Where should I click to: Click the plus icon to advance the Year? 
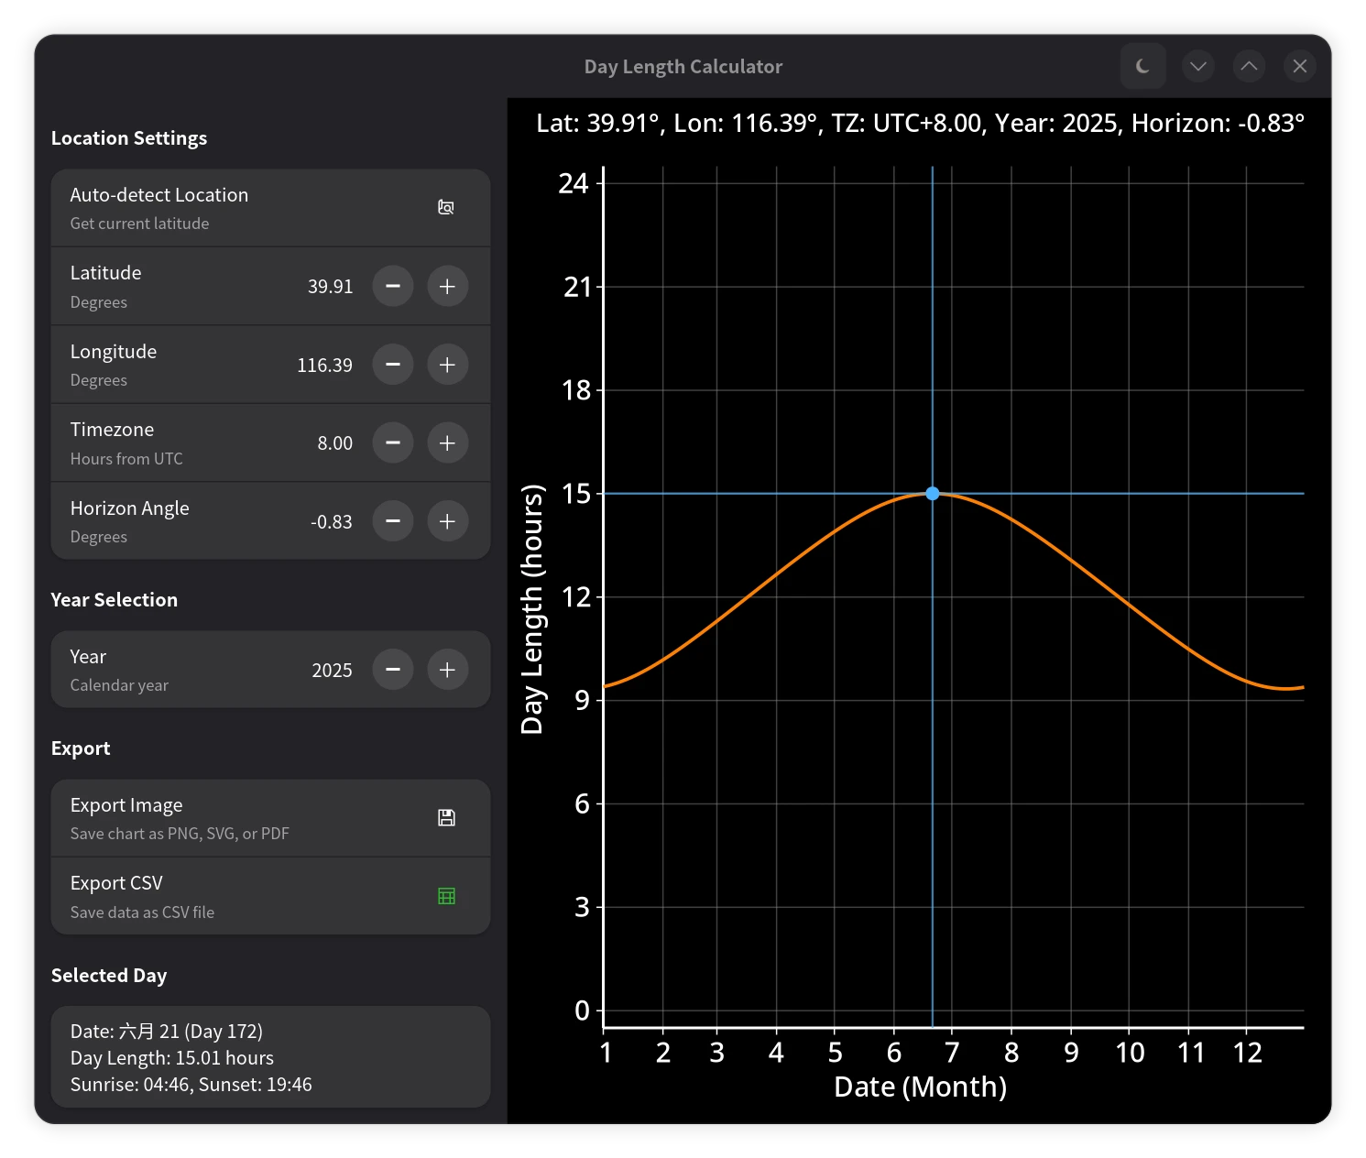tap(448, 670)
